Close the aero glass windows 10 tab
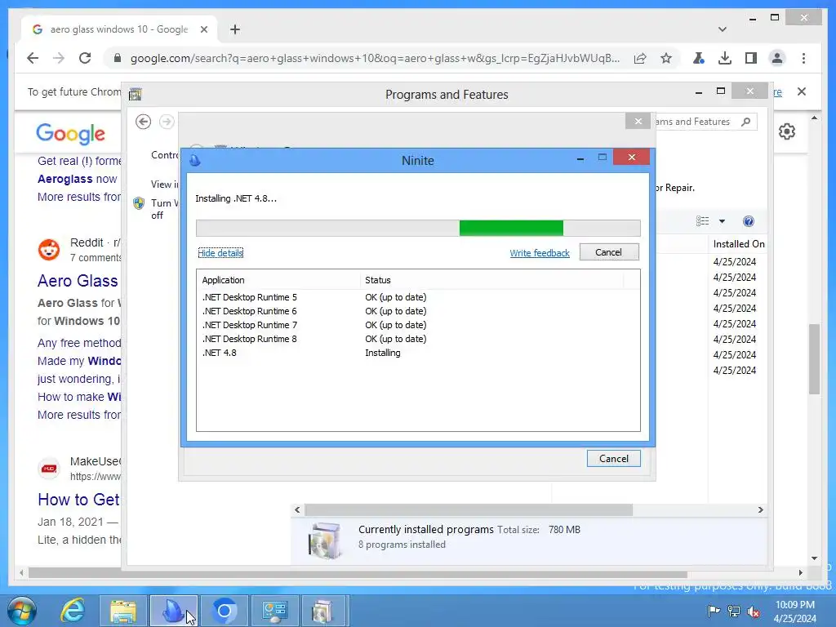Image resolution: width=836 pixels, height=627 pixels. [203, 29]
